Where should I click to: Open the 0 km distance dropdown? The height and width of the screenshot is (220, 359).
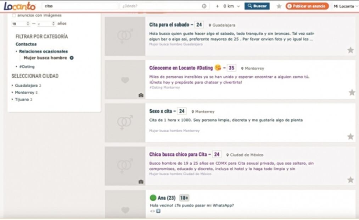[231, 6]
